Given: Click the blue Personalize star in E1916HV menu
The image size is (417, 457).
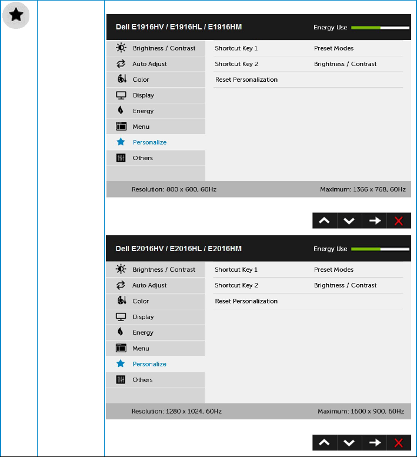Looking at the screenshot, I should point(121,142).
